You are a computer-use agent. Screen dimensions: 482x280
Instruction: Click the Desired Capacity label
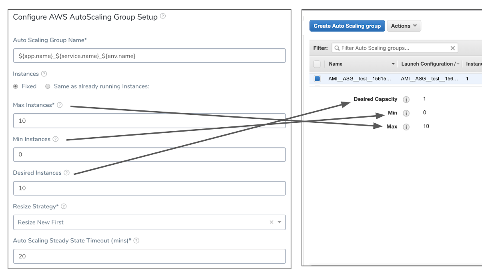pyautogui.click(x=376, y=99)
